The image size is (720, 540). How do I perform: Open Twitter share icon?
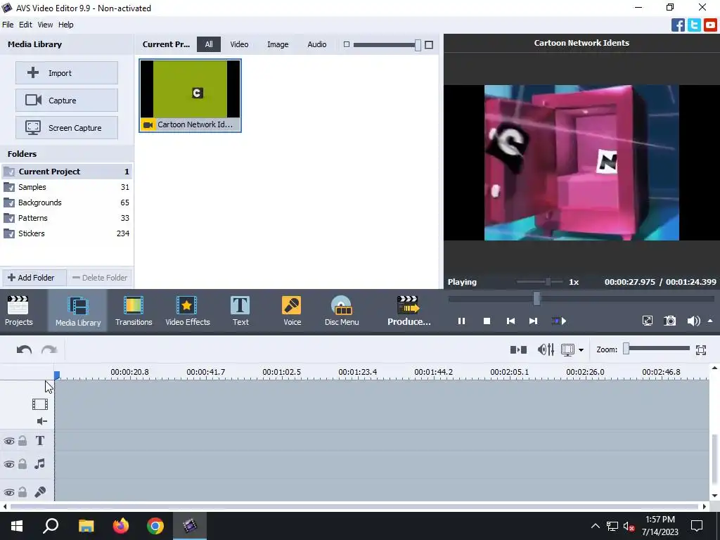[694, 25]
